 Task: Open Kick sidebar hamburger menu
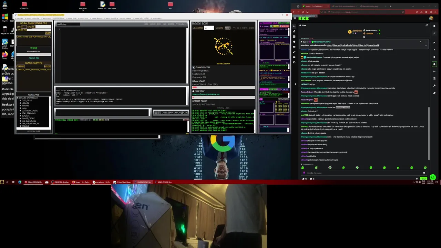(x=295, y=19)
